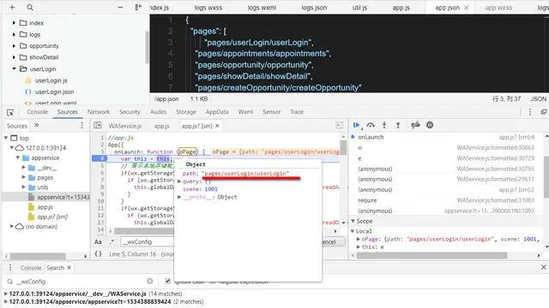This screenshot has width=549, height=308.
Task: Open the AppData tab
Action: point(217,112)
